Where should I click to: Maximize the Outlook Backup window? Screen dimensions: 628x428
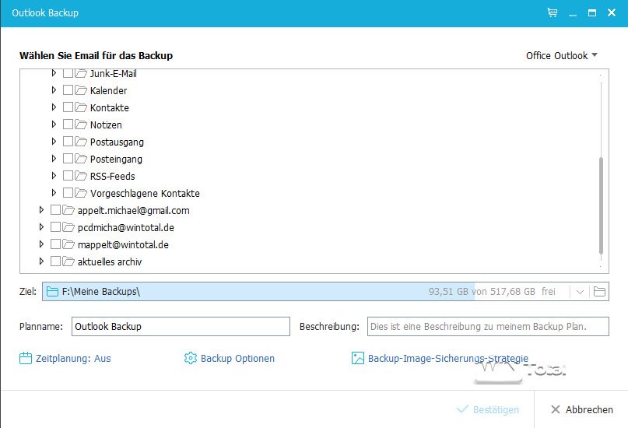pyautogui.click(x=592, y=12)
